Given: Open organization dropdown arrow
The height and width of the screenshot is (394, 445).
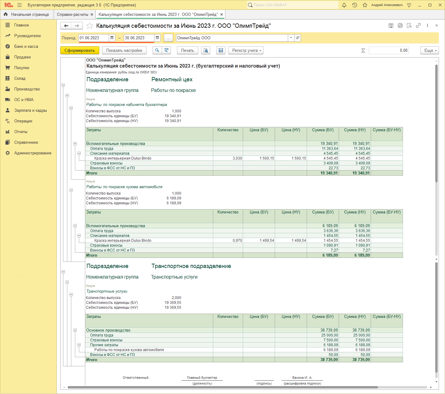Looking at the screenshot, I should pos(291,38).
